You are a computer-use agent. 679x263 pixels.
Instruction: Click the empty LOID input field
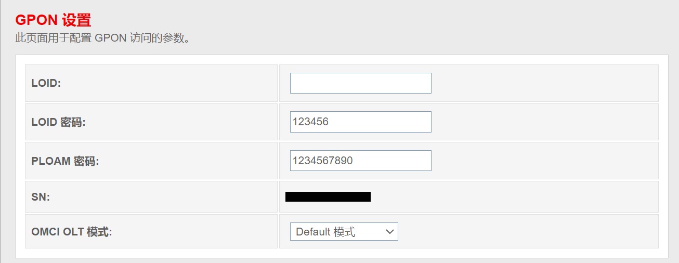[x=360, y=83]
